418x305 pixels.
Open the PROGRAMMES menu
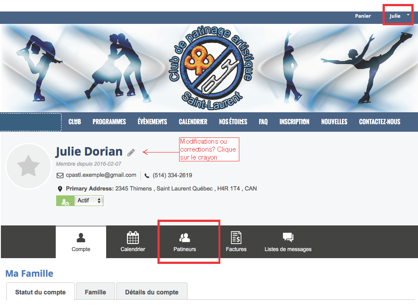click(109, 122)
